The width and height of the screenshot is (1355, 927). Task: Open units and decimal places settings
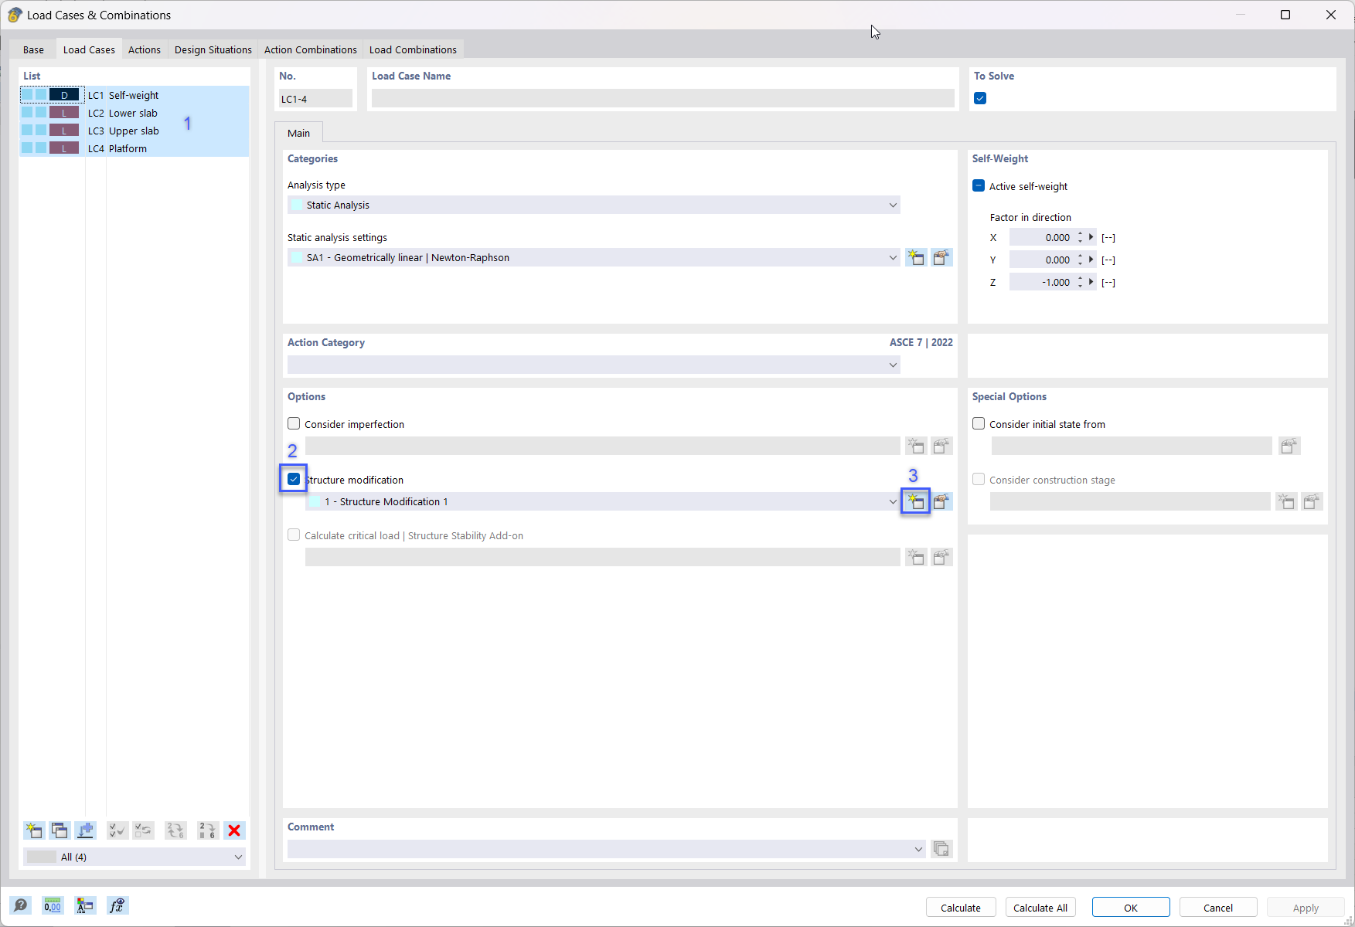(52, 905)
